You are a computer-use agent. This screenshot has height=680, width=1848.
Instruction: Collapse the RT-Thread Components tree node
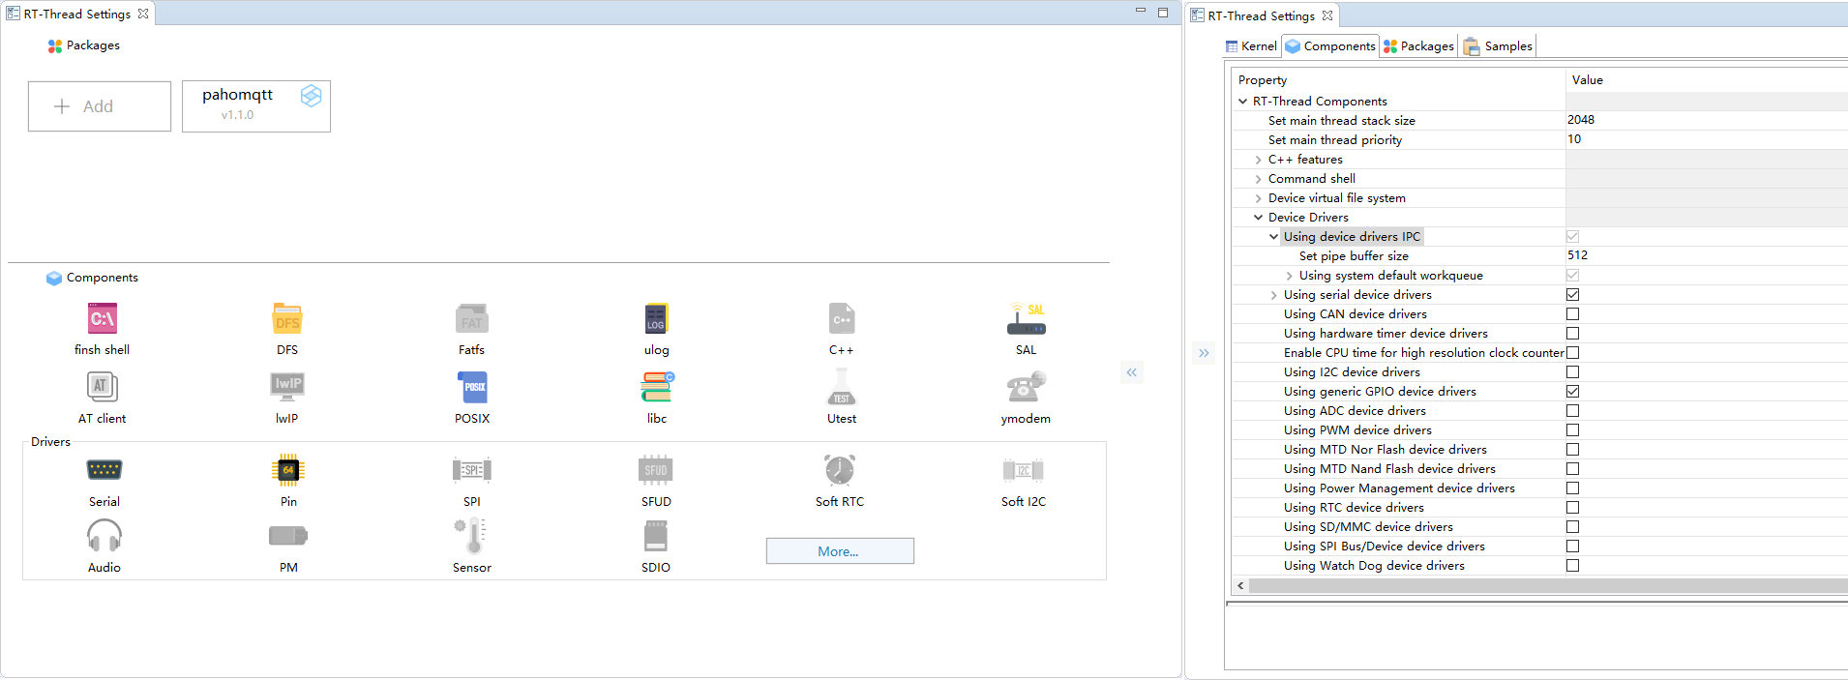click(1243, 101)
